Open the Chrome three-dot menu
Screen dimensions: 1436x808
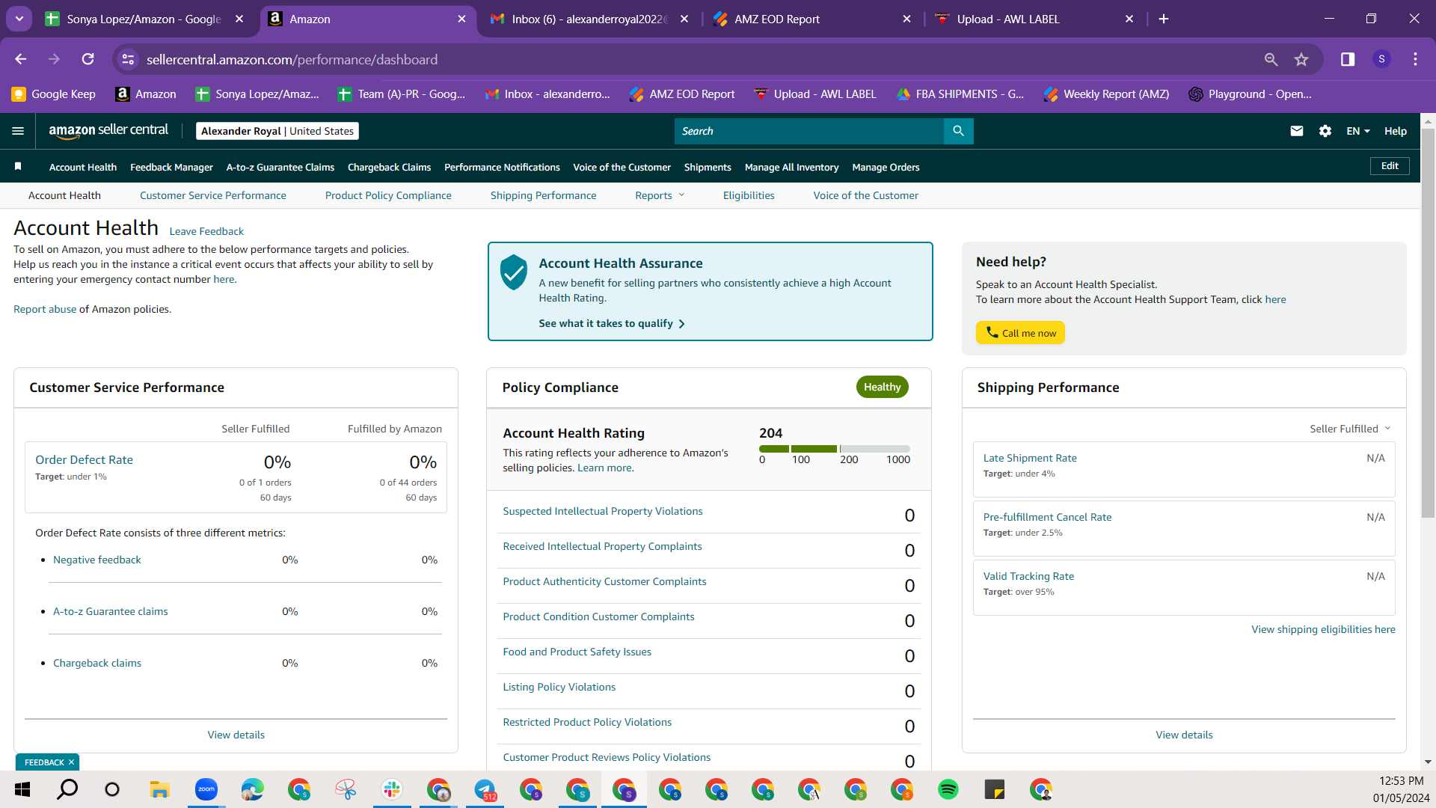1415,59
